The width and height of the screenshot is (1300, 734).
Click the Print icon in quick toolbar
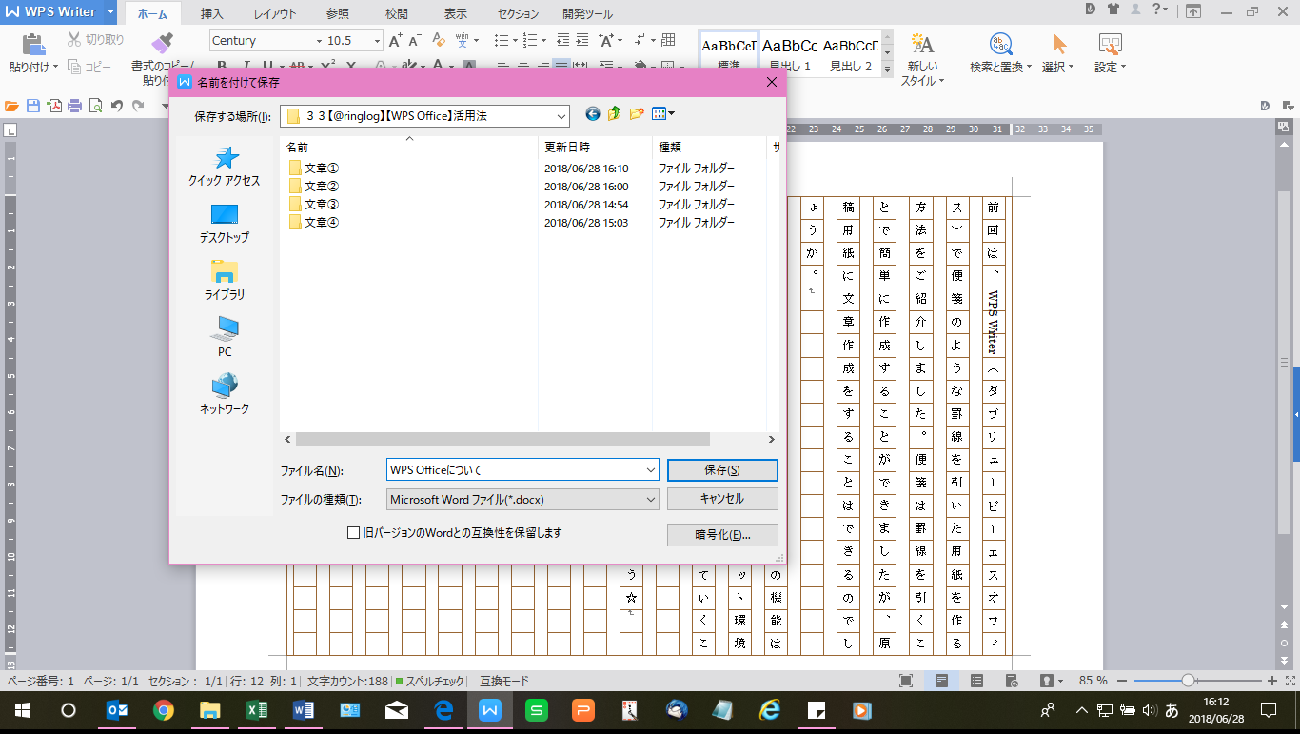75,106
